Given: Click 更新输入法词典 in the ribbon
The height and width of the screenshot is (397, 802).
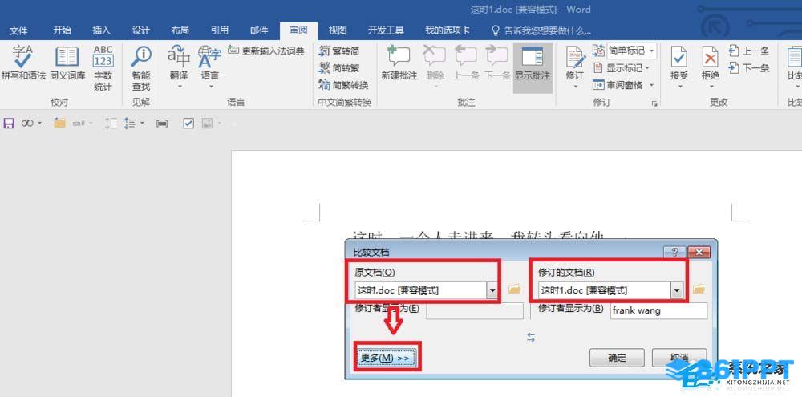Looking at the screenshot, I should pyautogui.click(x=266, y=51).
